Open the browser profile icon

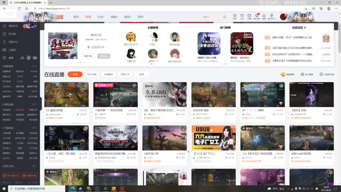coord(329,9)
